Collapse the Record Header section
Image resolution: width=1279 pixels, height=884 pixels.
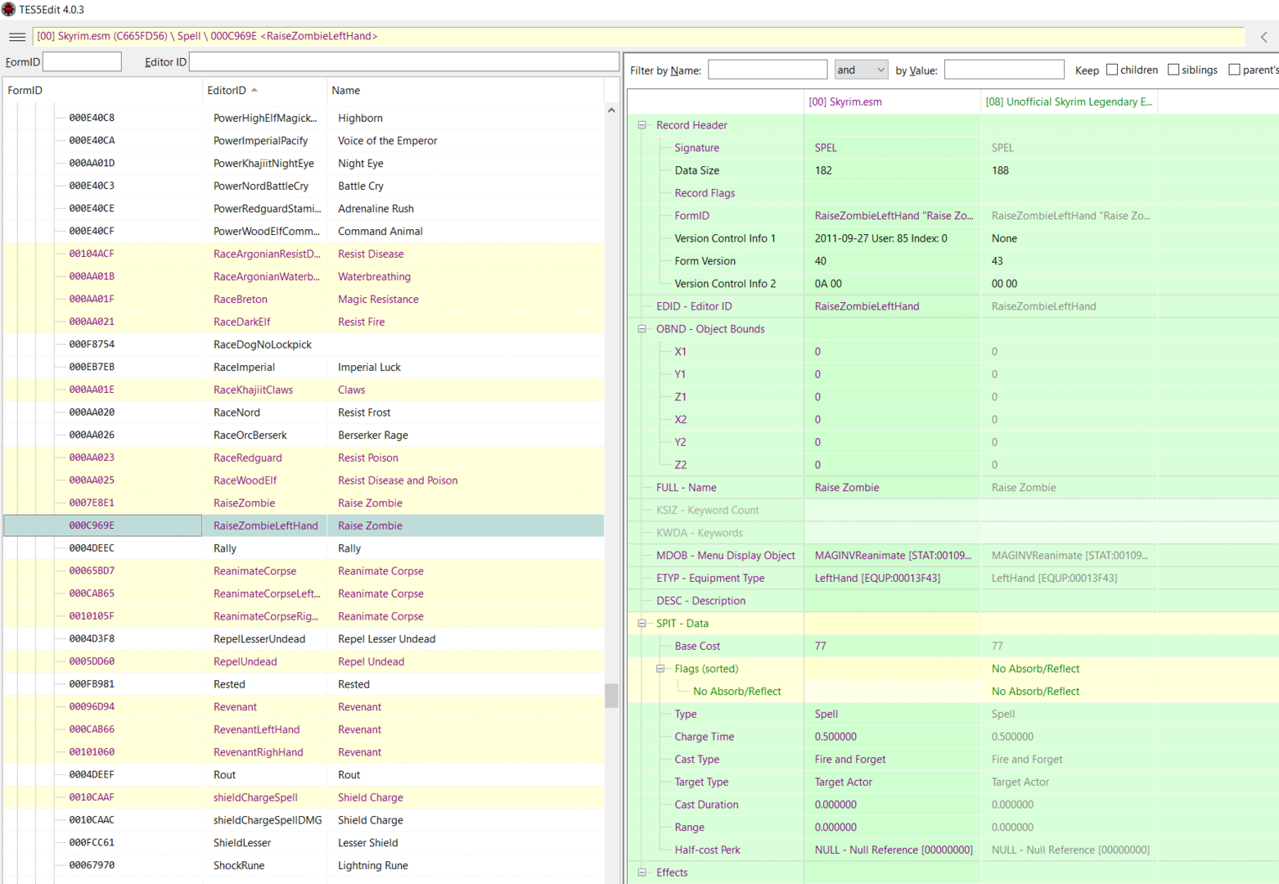click(x=642, y=125)
